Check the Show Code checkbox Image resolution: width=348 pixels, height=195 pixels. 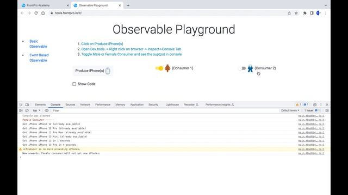[74, 84]
